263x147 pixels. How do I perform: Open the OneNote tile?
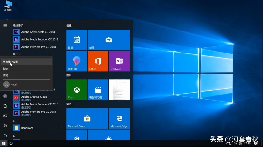click(119, 61)
